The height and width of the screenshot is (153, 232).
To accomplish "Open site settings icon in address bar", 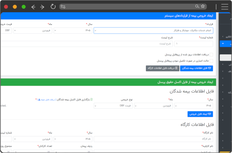I will coord(63,7).
